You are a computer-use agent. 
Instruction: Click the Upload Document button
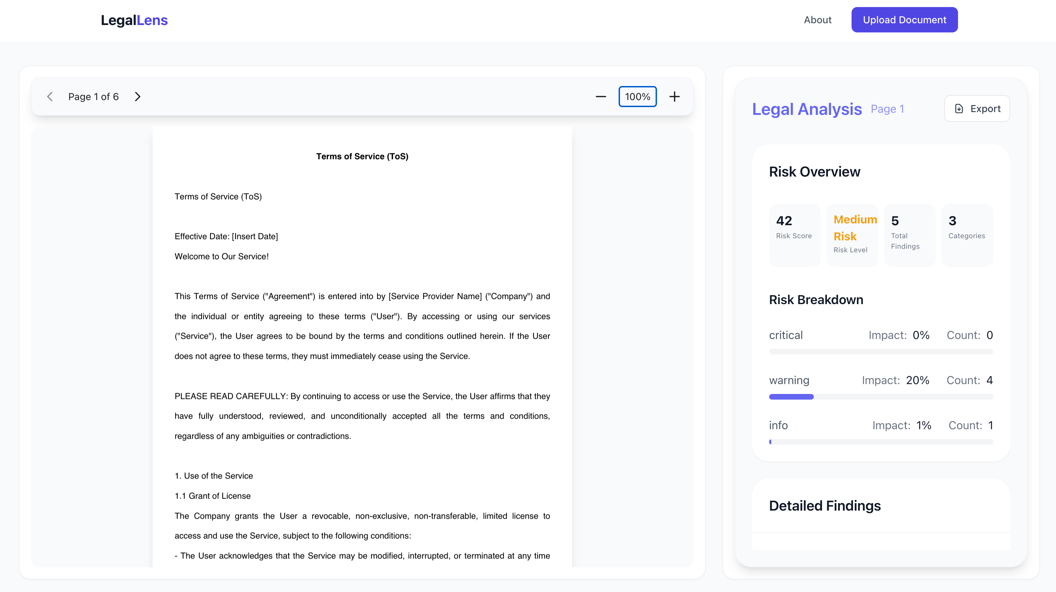pyautogui.click(x=904, y=20)
